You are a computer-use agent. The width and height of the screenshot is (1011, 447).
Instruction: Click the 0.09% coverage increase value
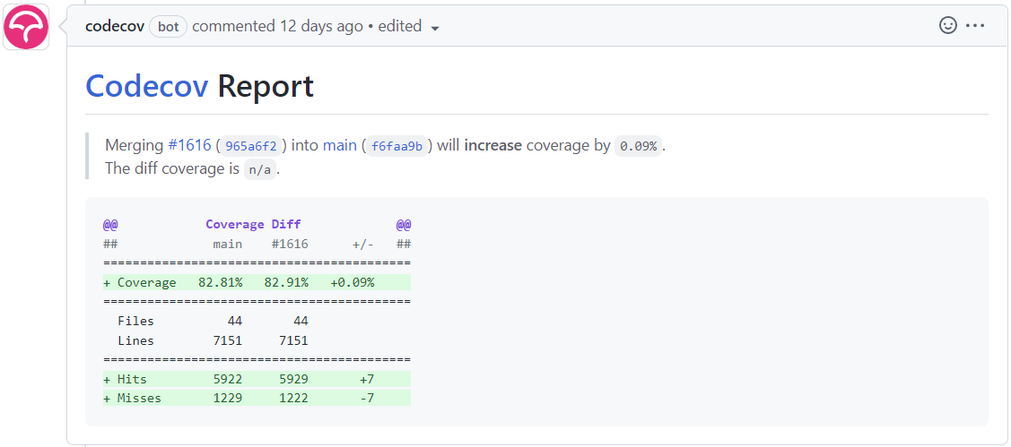638,146
